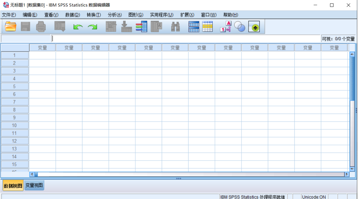358x199 pixels.
Task: Close the SPSS data editor window
Action: [348, 5]
